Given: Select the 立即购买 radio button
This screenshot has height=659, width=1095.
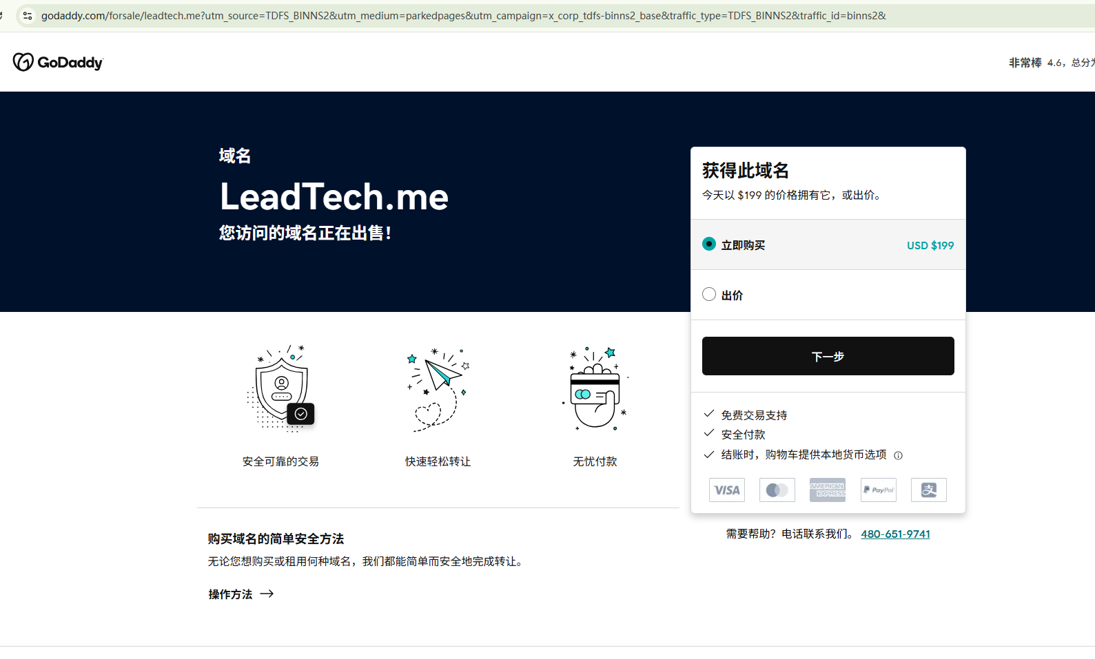Looking at the screenshot, I should 709,244.
